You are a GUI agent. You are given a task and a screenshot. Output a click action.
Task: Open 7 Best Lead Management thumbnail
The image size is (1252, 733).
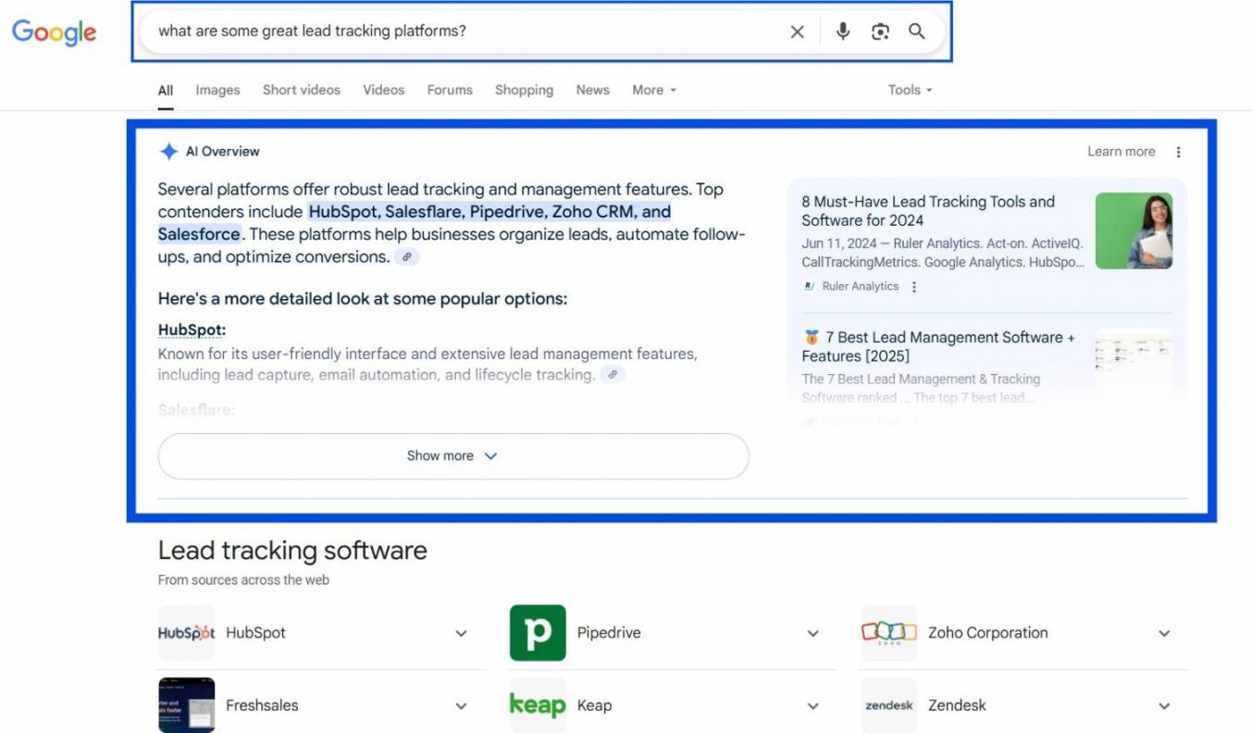(x=1134, y=366)
